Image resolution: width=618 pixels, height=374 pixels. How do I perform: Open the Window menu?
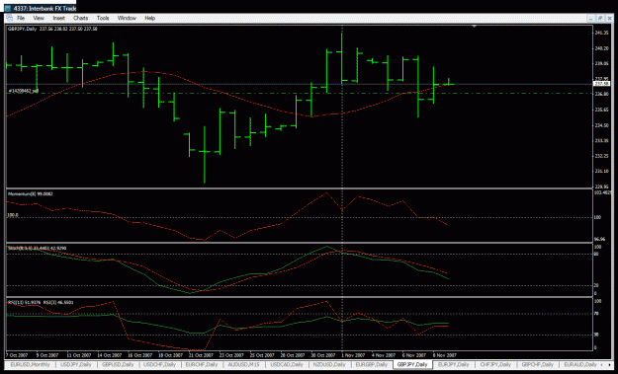(x=127, y=18)
